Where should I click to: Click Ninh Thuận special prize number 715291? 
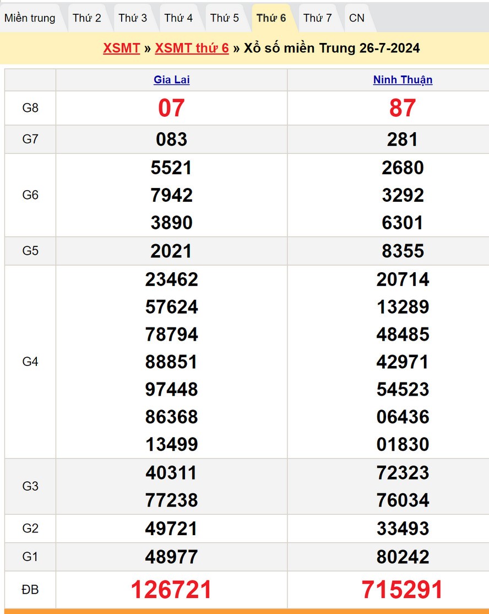[x=403, y=590]
